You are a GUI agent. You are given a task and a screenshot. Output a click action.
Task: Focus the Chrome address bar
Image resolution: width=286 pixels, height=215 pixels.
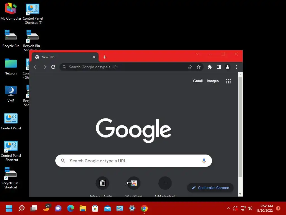(x=128, y=67)
